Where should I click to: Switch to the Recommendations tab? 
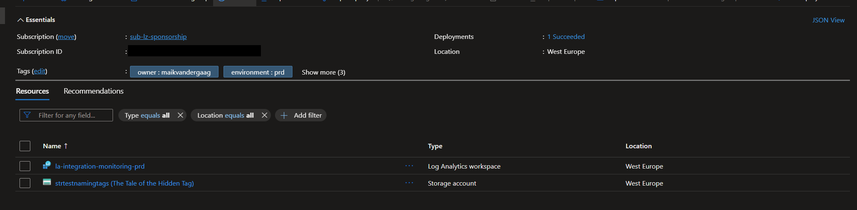93,91
